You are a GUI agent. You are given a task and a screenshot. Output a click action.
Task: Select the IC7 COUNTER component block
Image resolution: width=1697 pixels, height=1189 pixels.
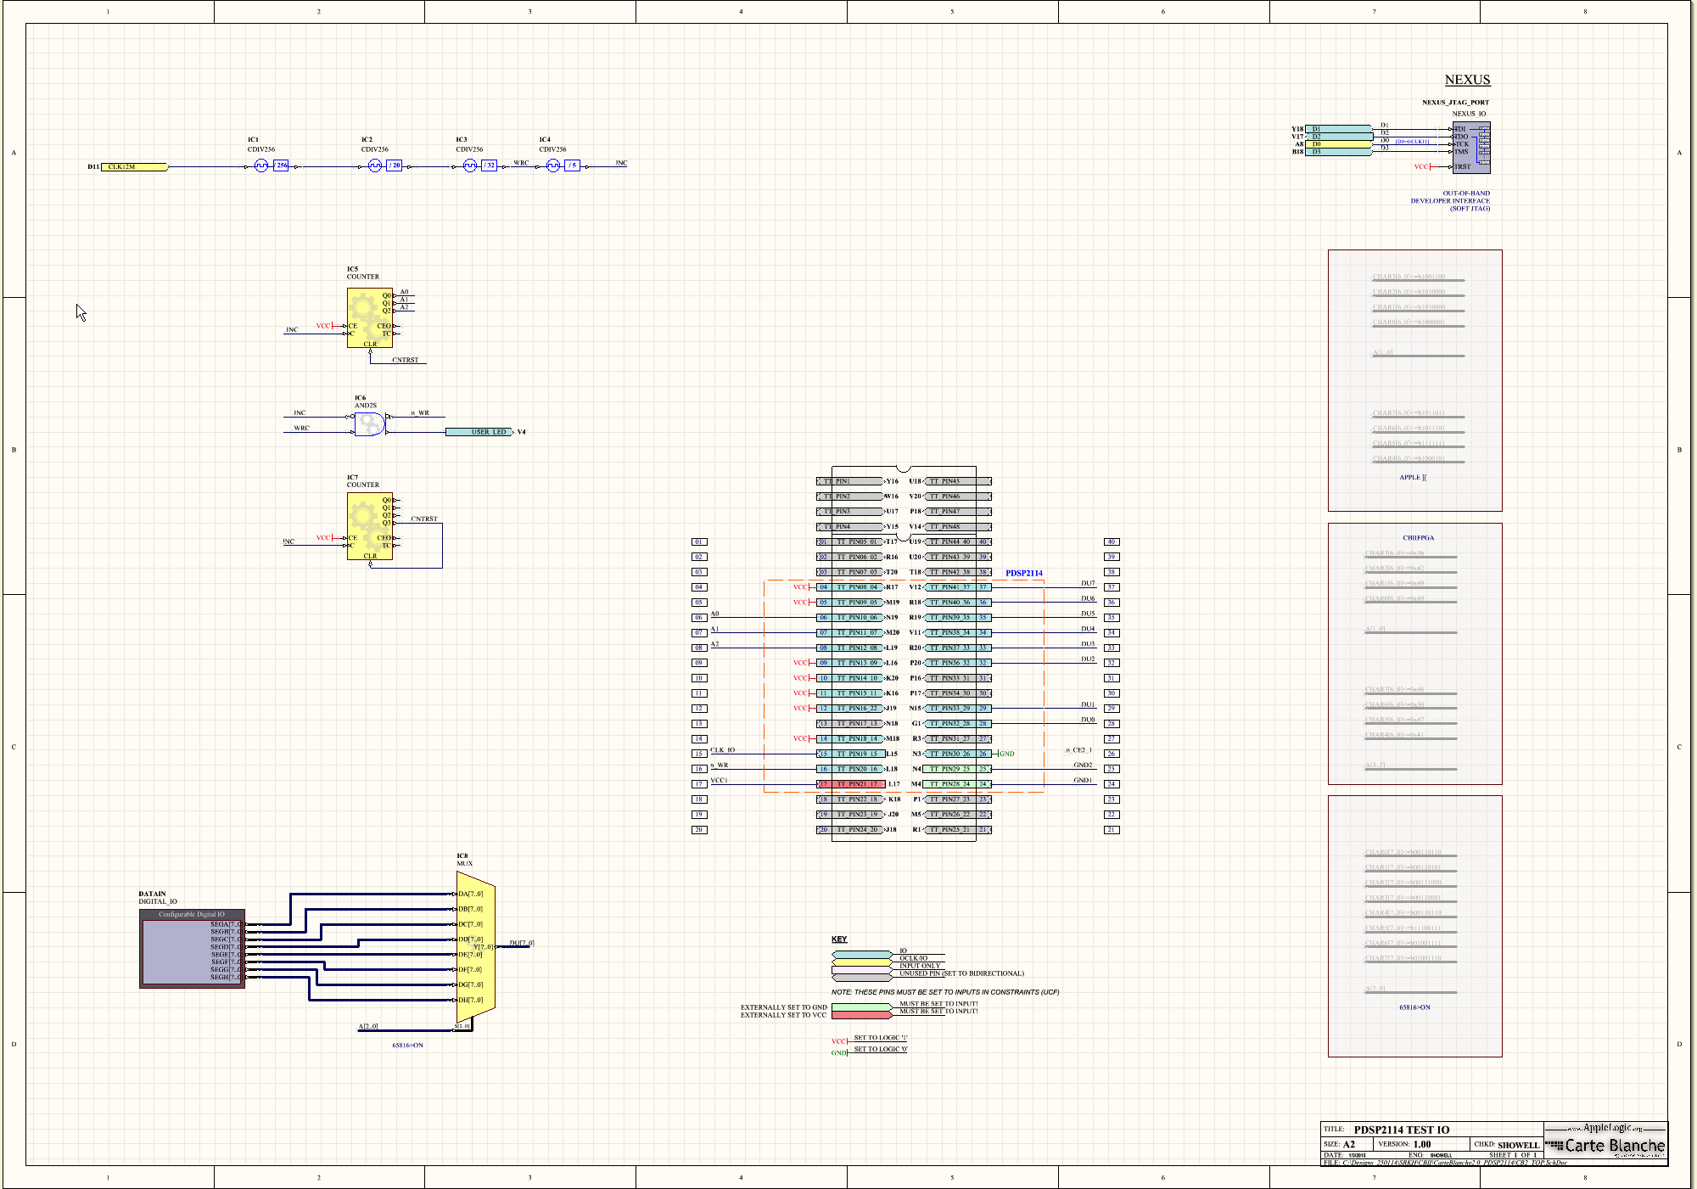(370, 526)
